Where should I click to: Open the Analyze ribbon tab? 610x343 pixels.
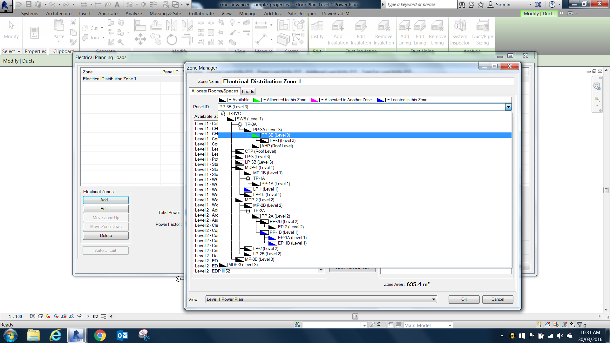(133, 14)
